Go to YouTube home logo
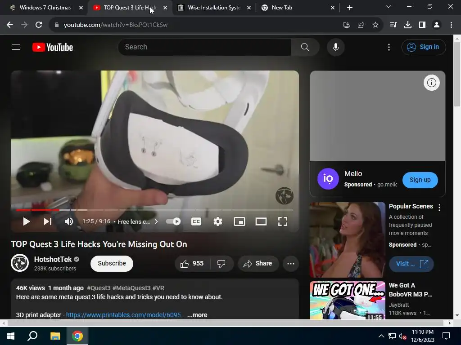The width and height of the screenshot is (461, 345). 53,47
